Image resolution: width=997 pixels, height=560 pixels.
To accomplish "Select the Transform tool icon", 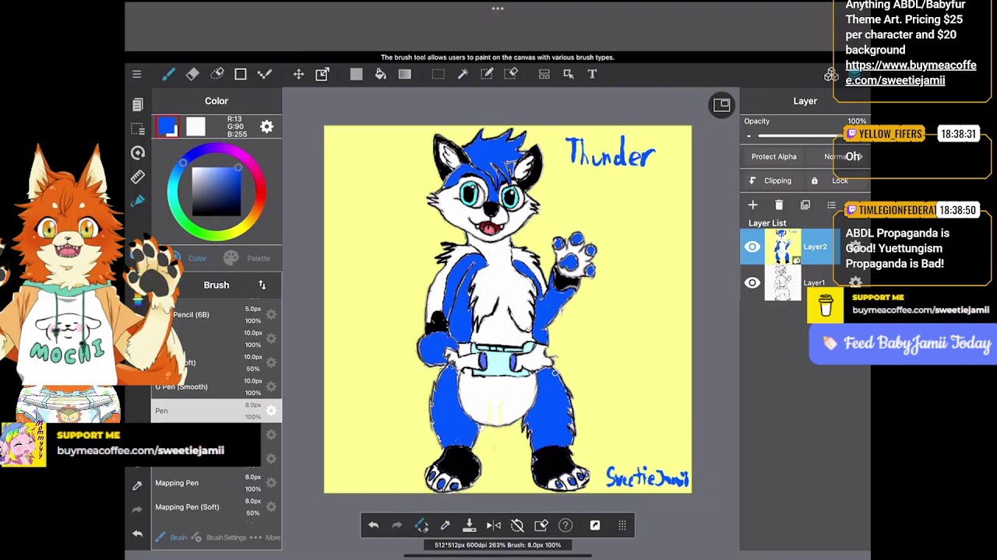I will [x=322, y=74].
